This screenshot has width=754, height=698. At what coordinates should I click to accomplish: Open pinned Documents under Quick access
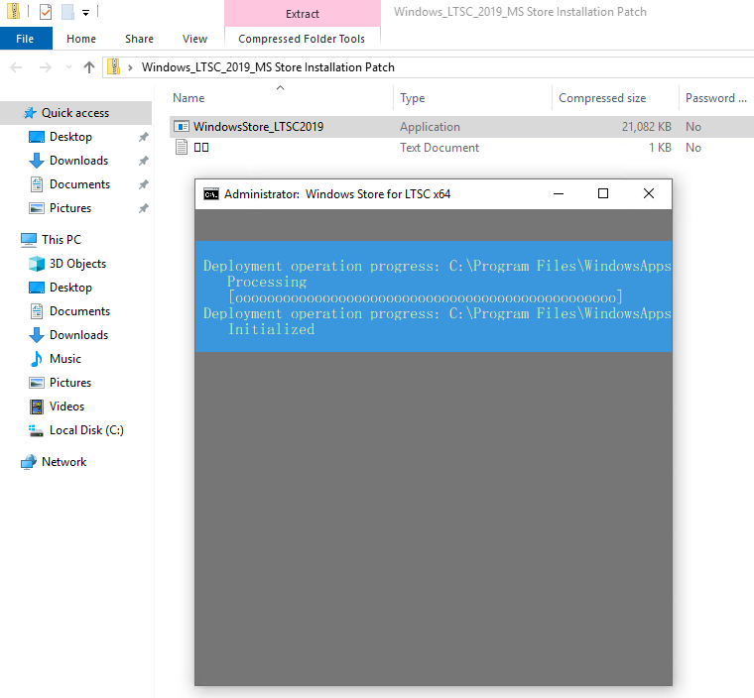click(79, 184)
